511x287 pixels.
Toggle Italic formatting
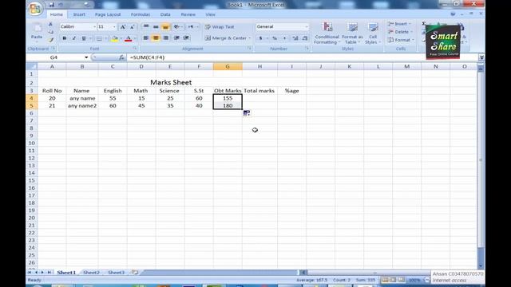[74, 38]
